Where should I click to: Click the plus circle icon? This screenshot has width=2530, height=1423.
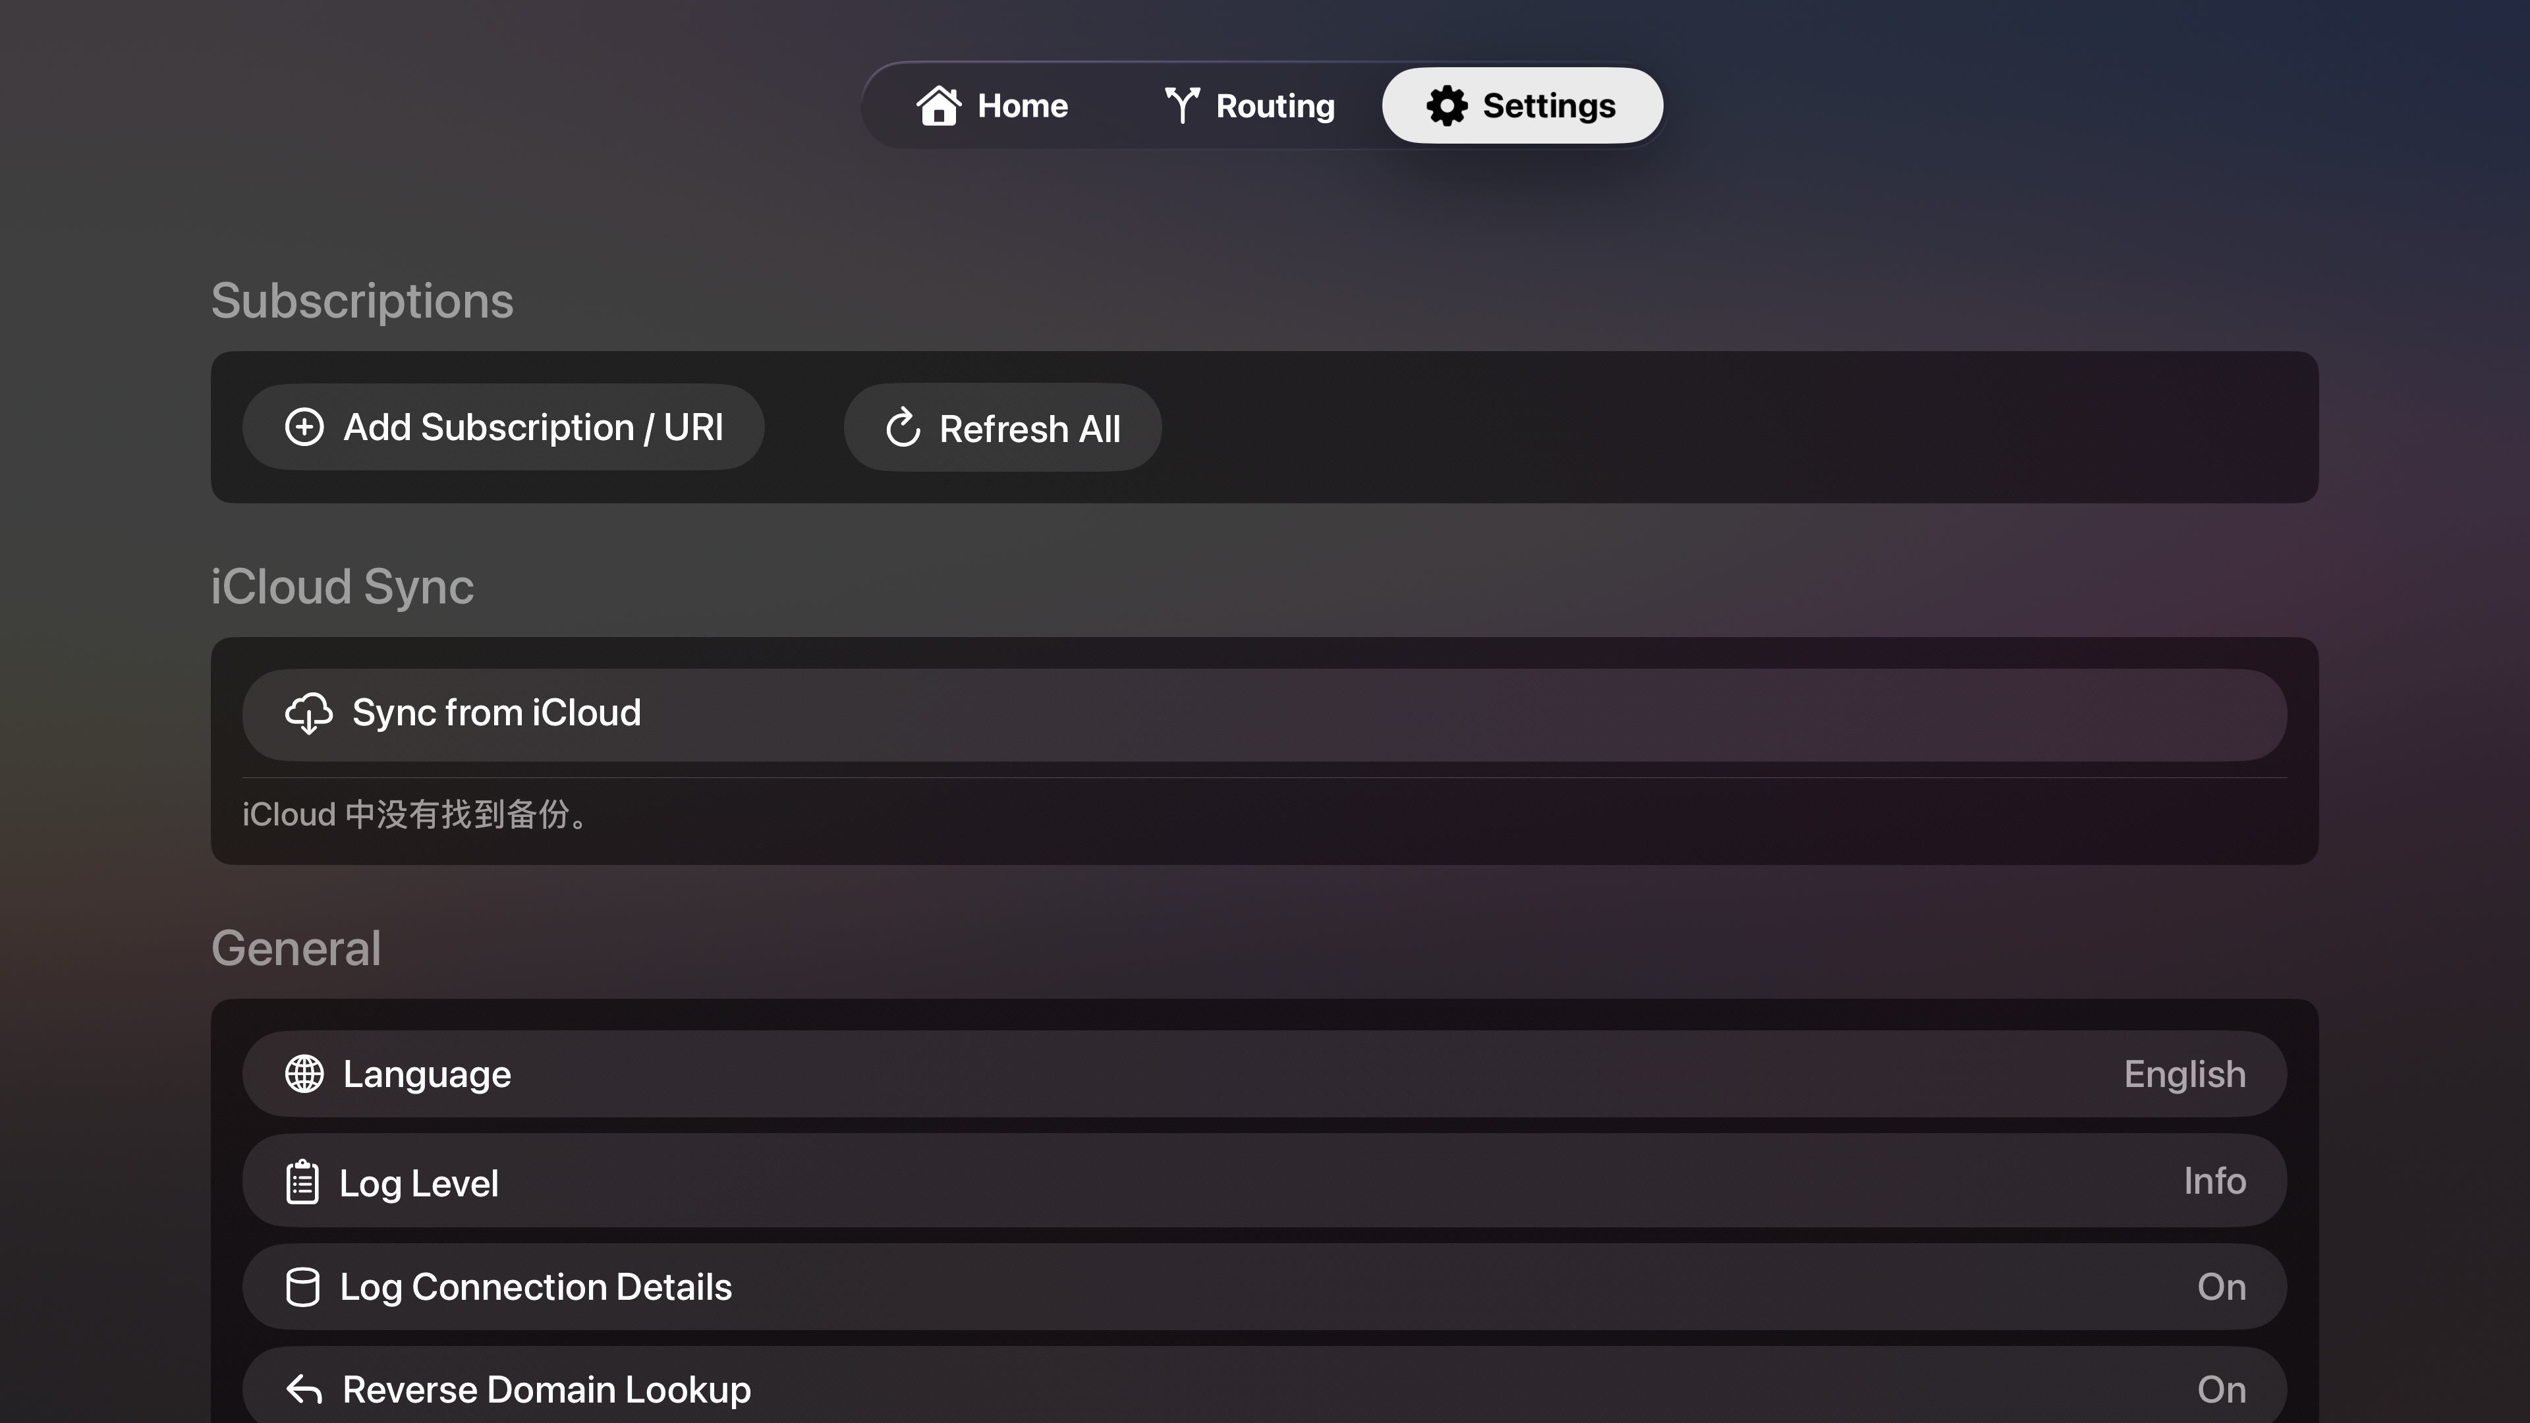[x=304, y=427]
